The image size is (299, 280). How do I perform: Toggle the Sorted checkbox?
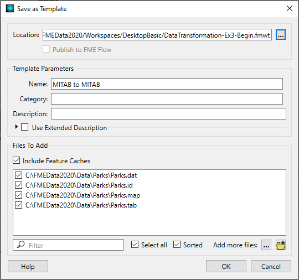click(x=177, y=245)
